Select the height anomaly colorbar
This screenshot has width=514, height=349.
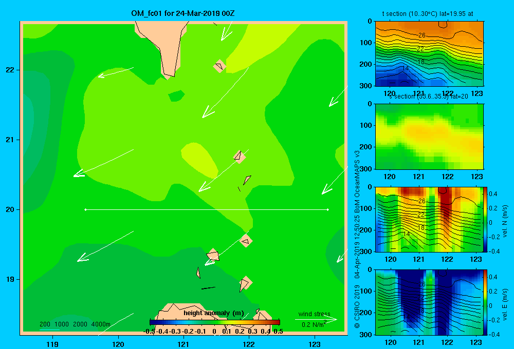pos(215,322)
